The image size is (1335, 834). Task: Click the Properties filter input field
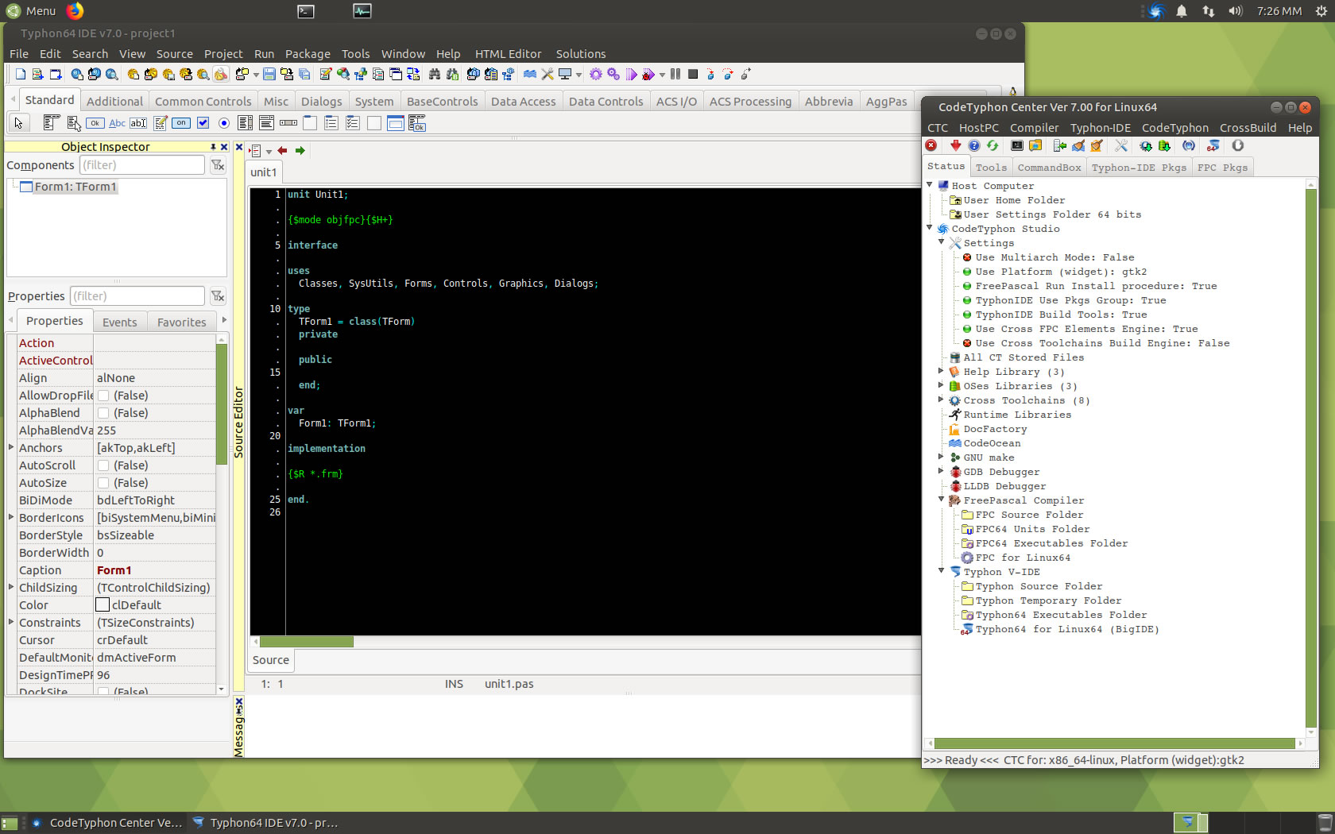click(x=137, y=296)
